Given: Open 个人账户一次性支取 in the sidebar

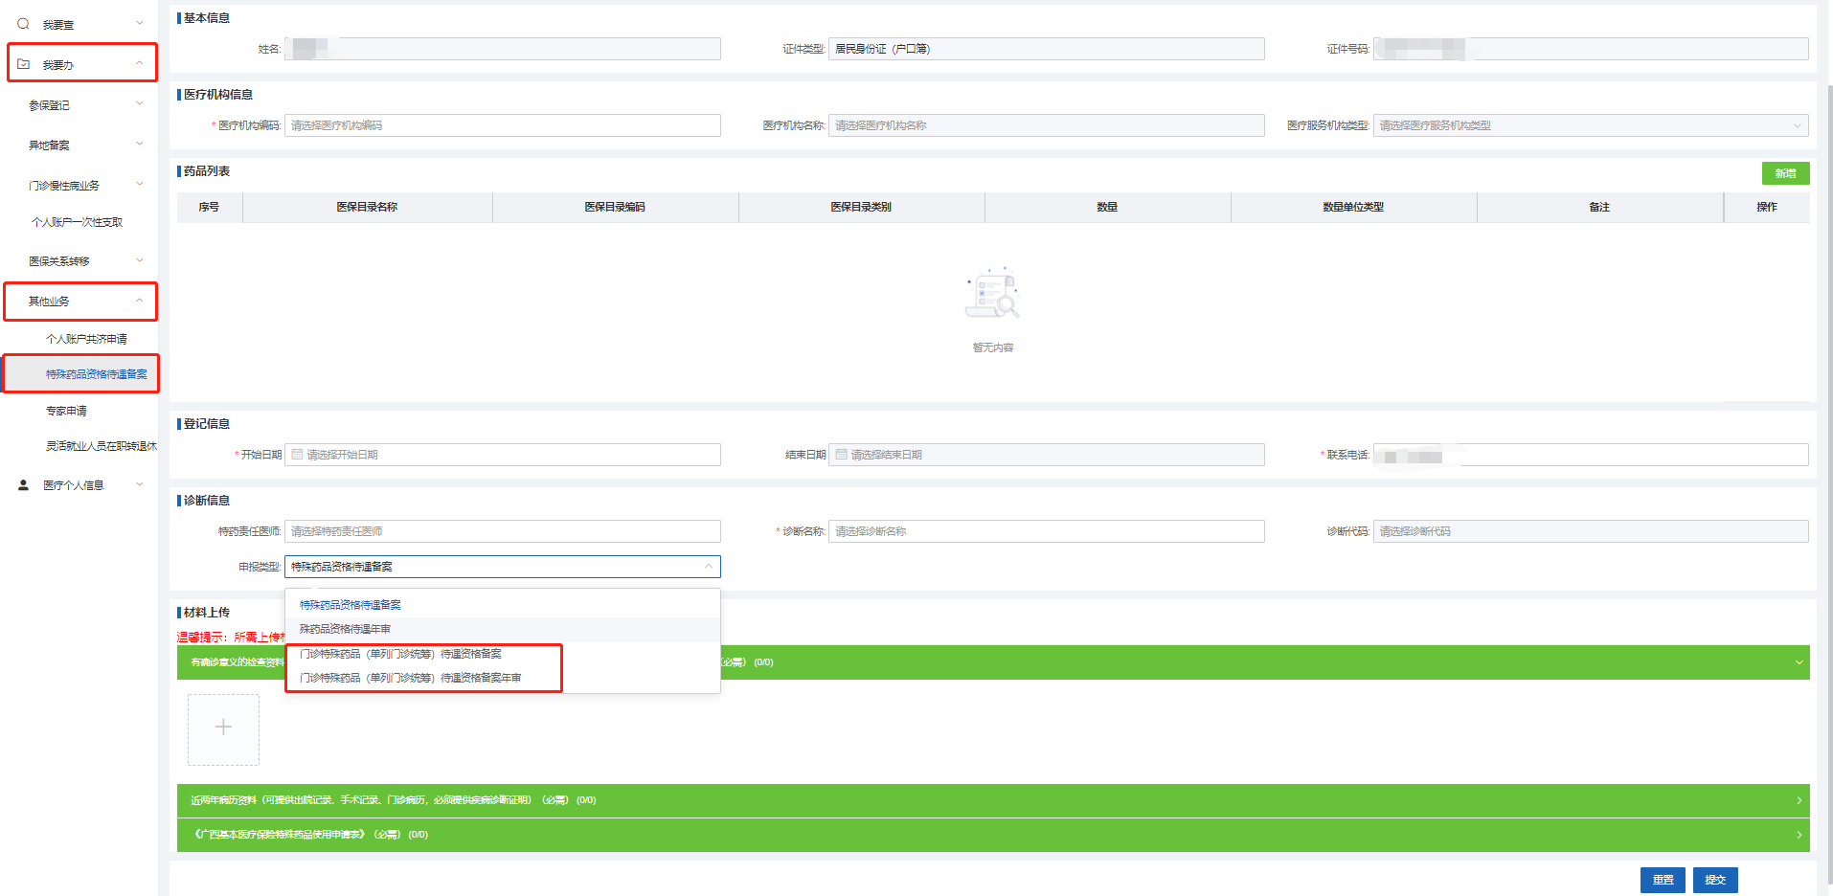Looking at the screenshot, I should pyautogui.click(x=77, y=222).
